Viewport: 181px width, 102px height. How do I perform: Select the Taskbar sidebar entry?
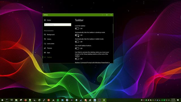(48, 57)
